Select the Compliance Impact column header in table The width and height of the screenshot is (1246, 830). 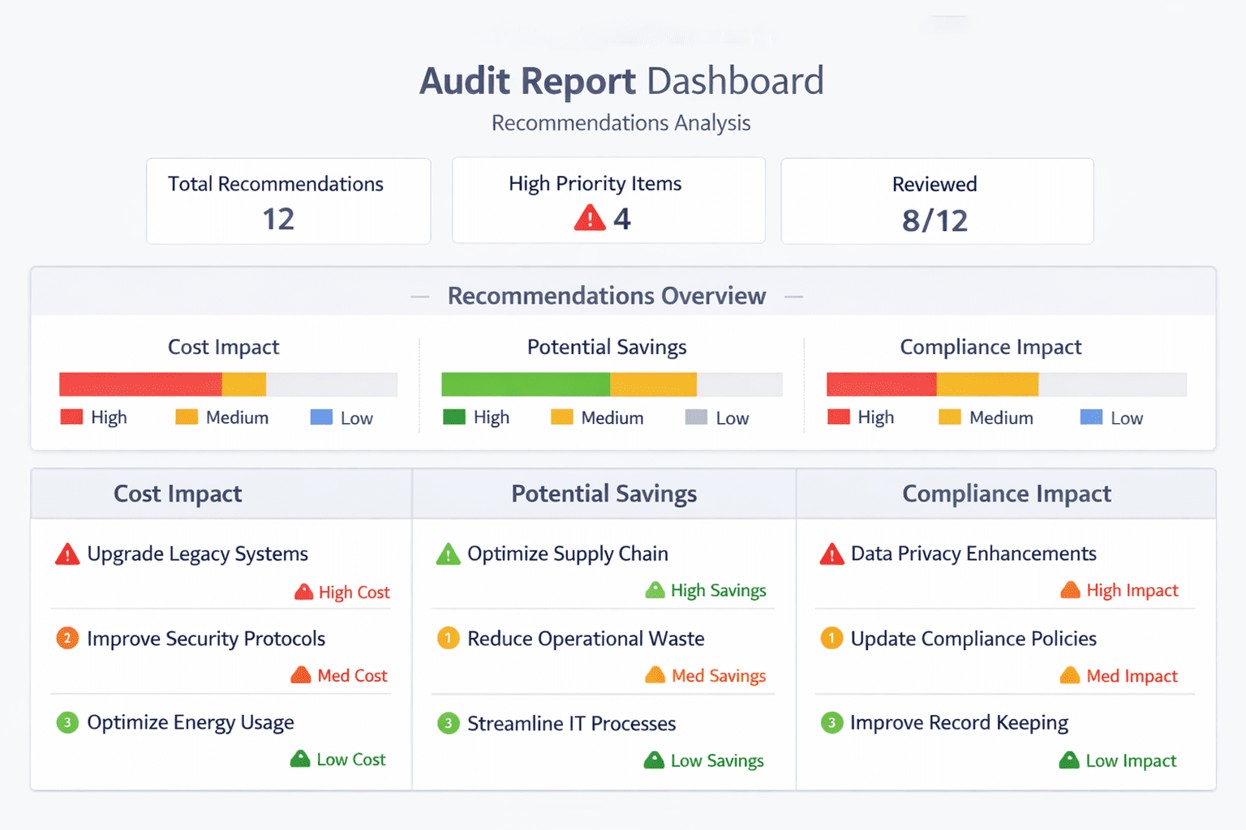[1007, 494]
